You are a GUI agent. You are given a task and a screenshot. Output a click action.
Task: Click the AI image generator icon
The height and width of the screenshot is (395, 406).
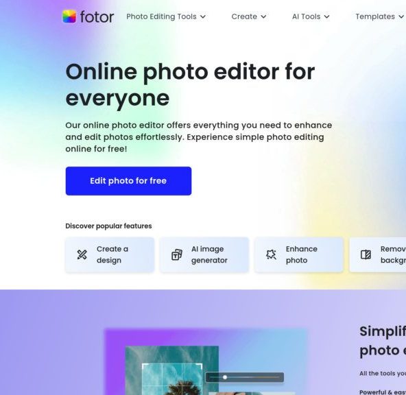tap(177, 254)
